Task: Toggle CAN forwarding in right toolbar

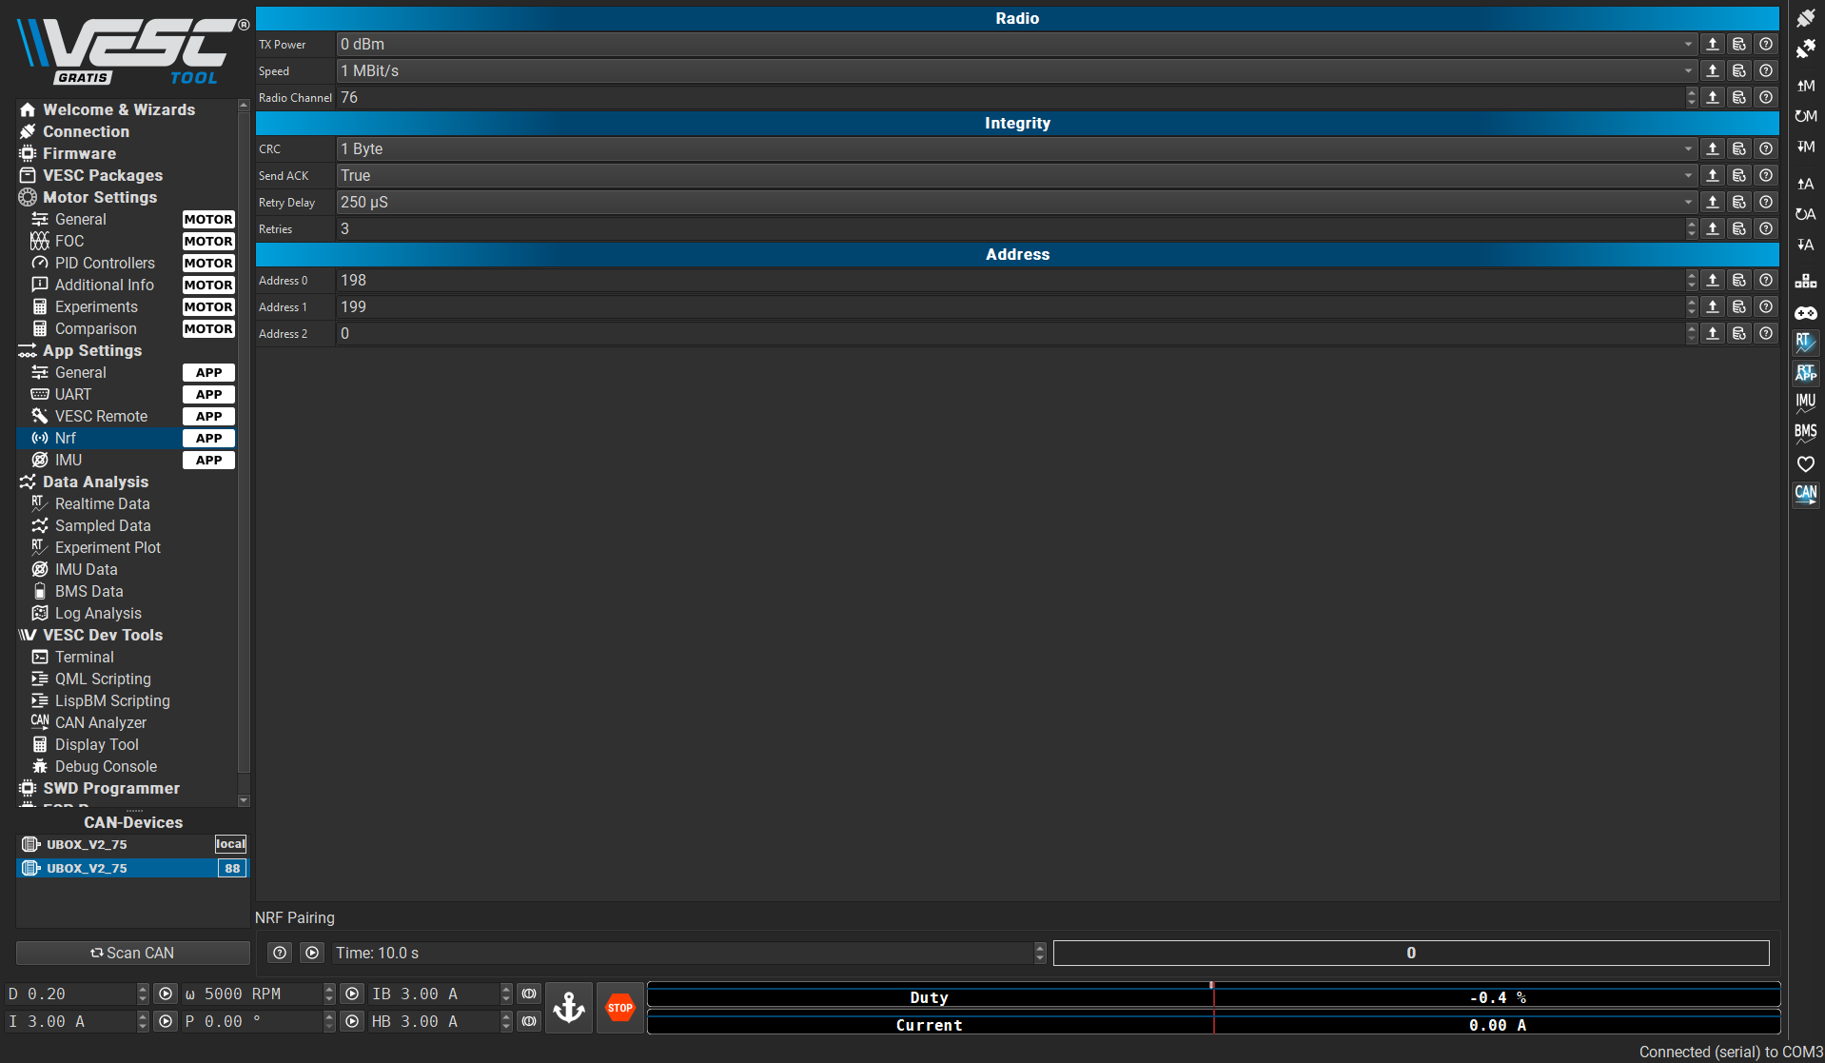Action: click(1805, 493)
